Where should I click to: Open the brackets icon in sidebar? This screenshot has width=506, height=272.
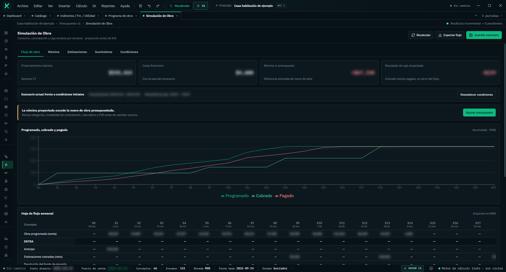pyautogui.click(x=6, y=99)
